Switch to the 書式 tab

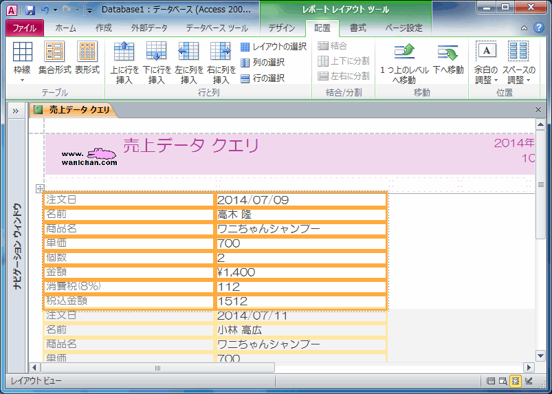(x=358, y=28)
